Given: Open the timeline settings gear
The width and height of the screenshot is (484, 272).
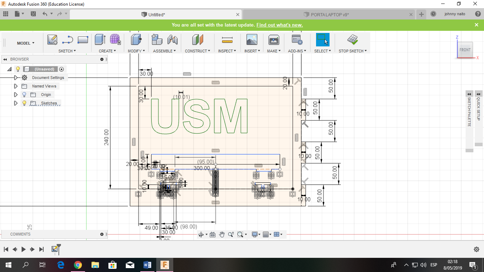Looking at the screenshot, I should (477, 249).
